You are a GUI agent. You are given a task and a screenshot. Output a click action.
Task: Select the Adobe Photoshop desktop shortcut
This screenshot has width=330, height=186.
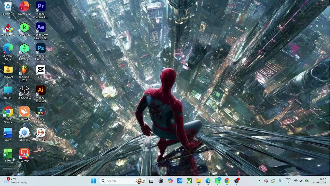40,52
